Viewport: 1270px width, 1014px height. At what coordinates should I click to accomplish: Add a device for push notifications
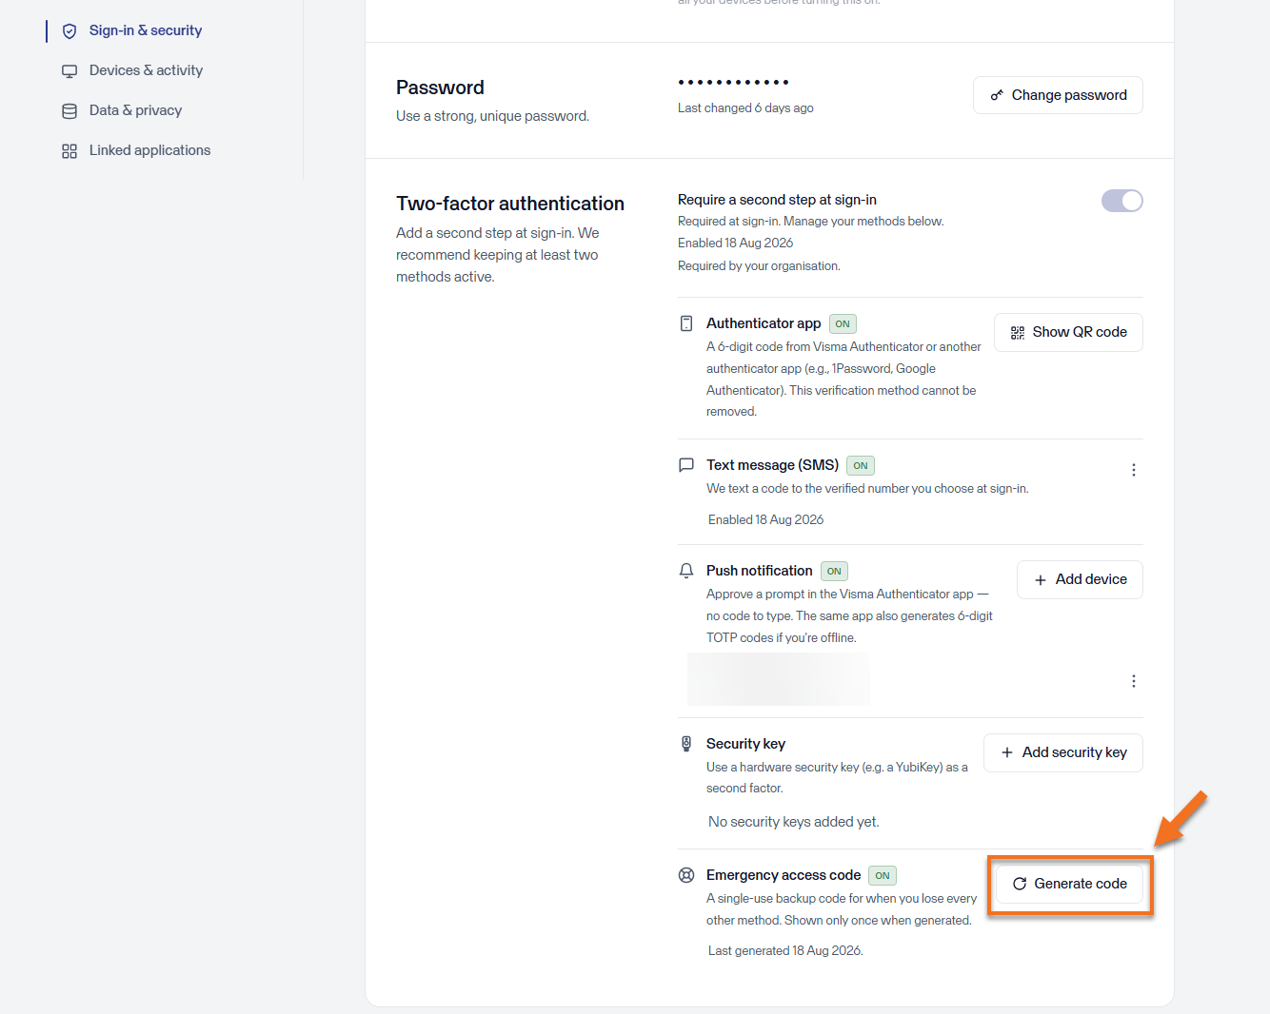point(1080,579)
